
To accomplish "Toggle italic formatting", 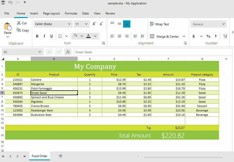I will point(44,36).
